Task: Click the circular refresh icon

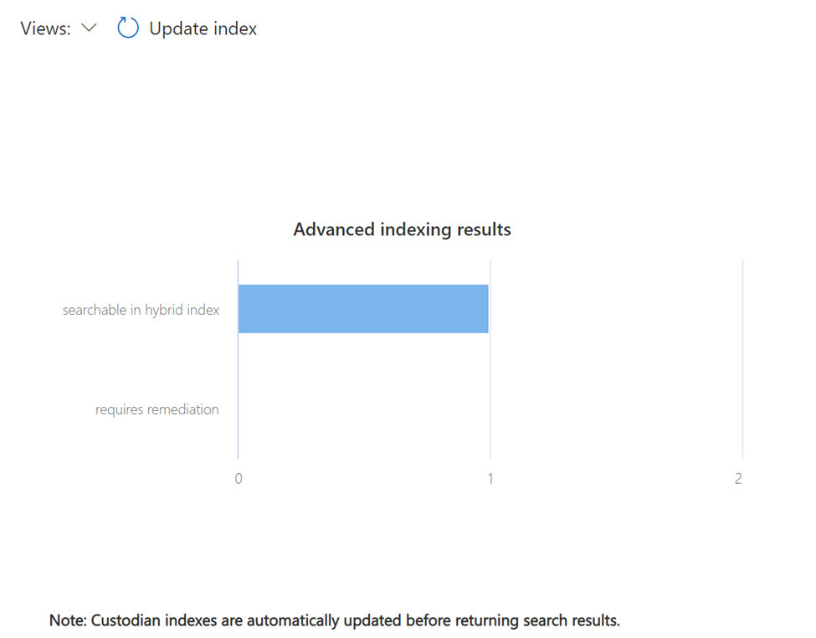Action: pyautogui.click(x=128, y=28)
